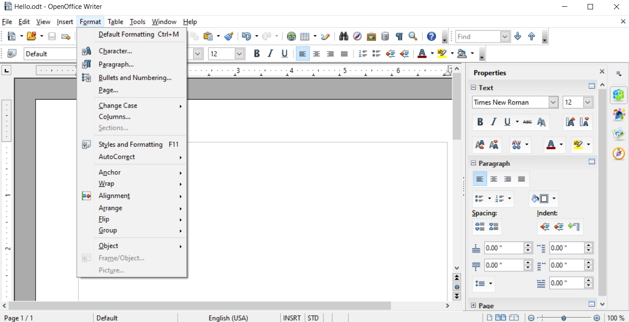Toggle nonprinting characters pilcrow icon
Screen dimensions: 629x322
(399, 36)
